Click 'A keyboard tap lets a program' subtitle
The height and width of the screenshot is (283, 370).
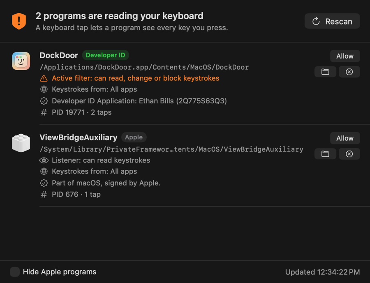[132, 28]
